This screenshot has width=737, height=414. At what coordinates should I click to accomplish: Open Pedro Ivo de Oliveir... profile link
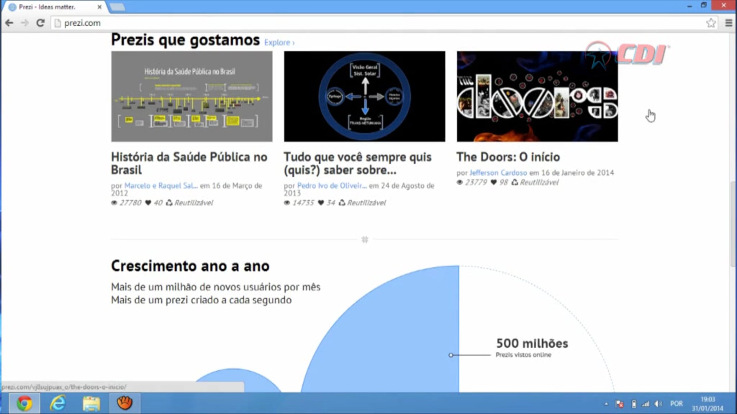click(x=332, y=186)
